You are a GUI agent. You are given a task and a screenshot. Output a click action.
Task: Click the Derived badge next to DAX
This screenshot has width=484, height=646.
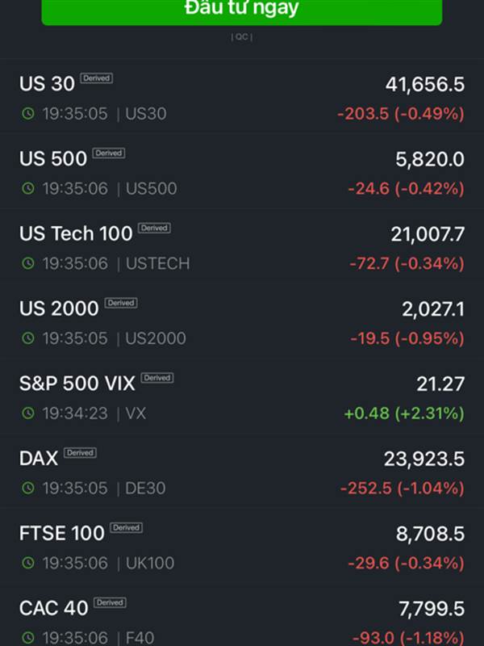click(80, 453)
